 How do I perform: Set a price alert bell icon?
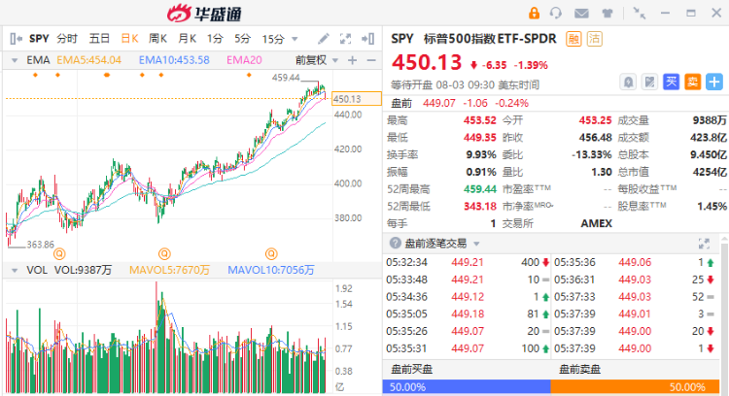point(628,82)
